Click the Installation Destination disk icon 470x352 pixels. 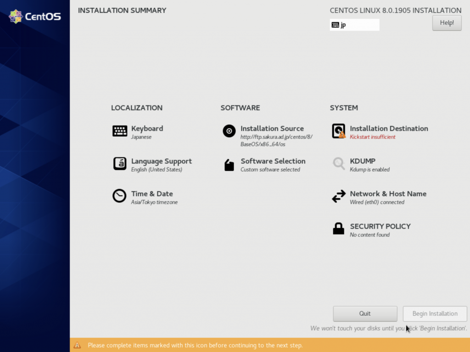(339, 131)
